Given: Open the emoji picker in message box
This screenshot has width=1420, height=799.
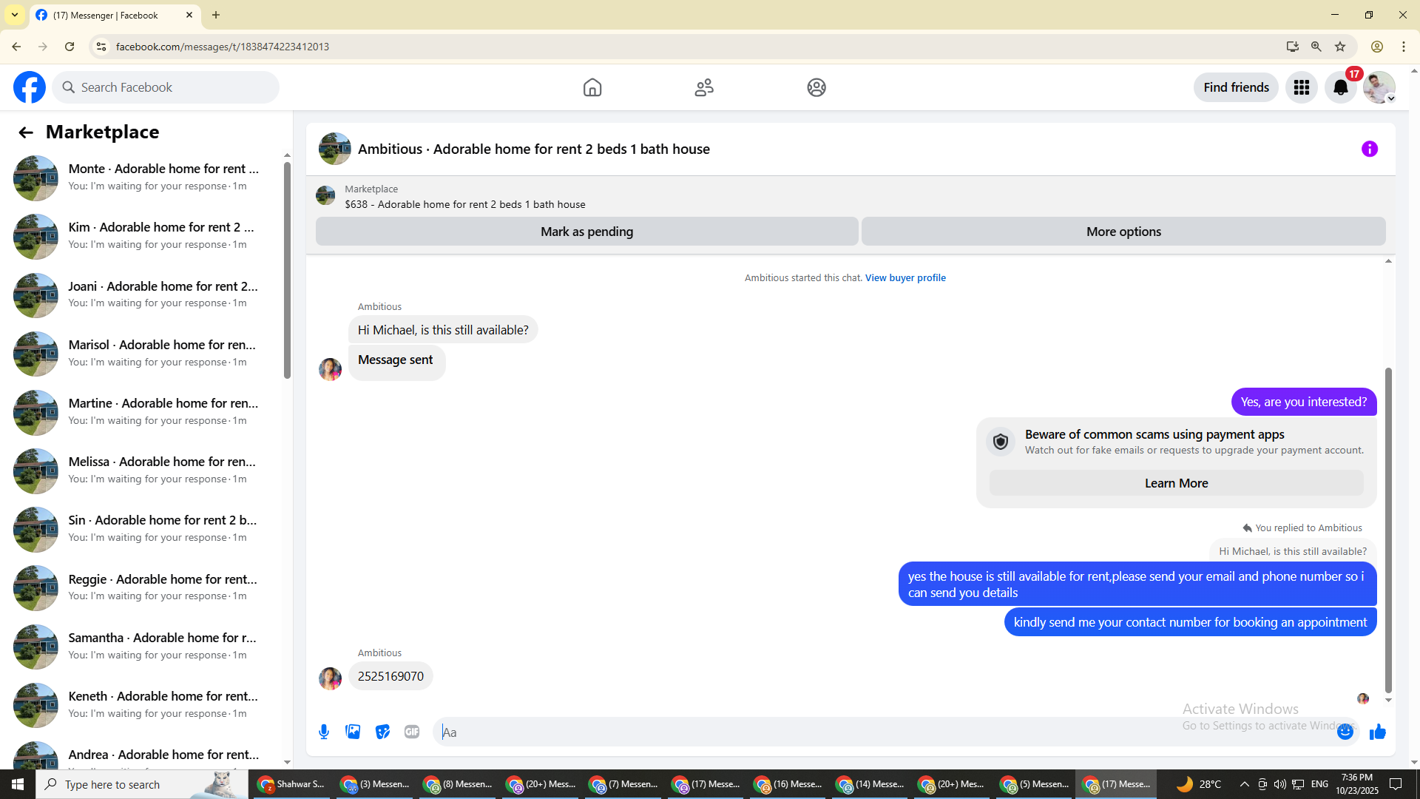Looking at the screenshot, I should [x=1345, y=732].
